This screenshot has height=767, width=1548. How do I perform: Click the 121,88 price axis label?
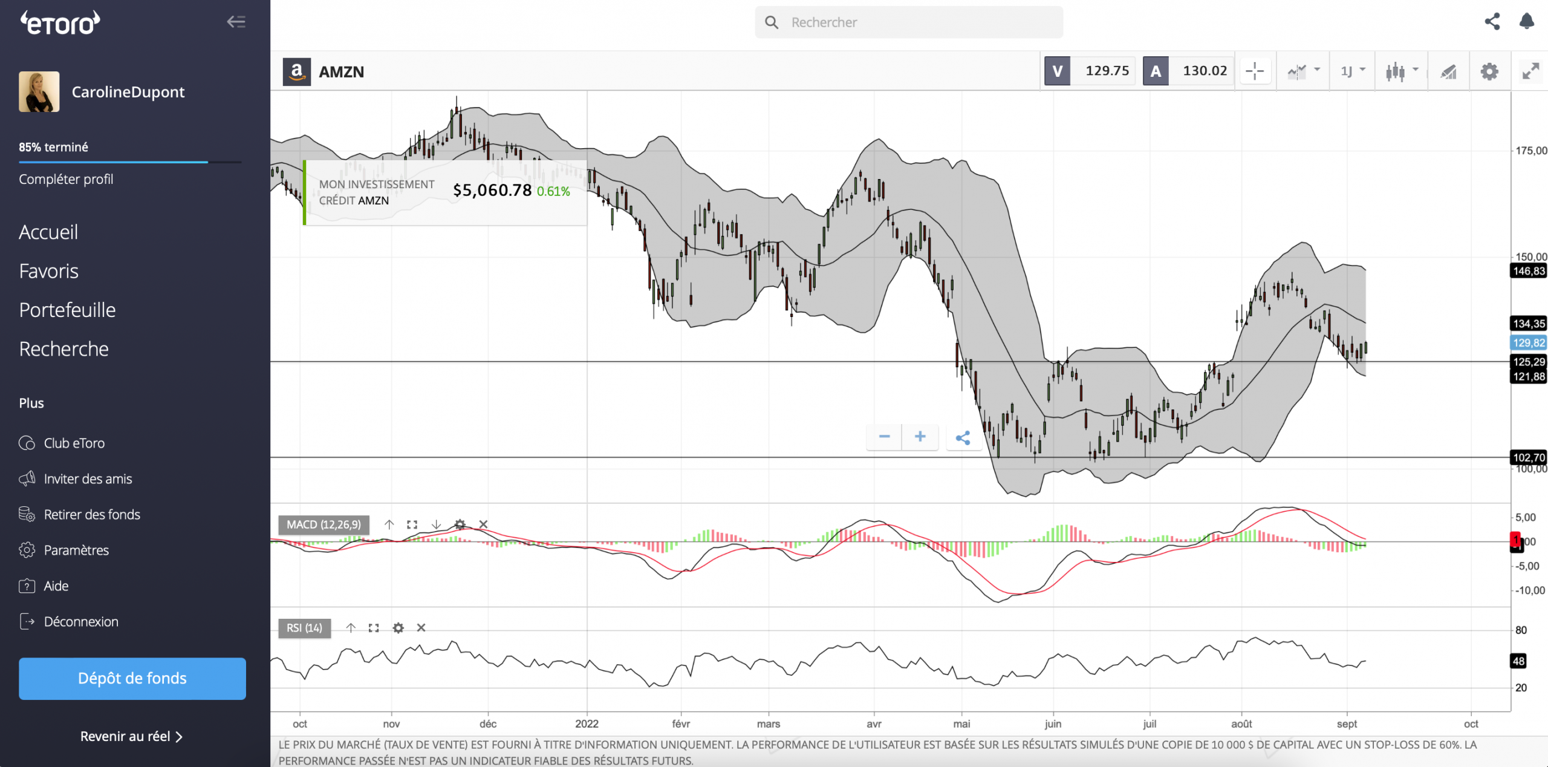click(x=1529, y=377)
